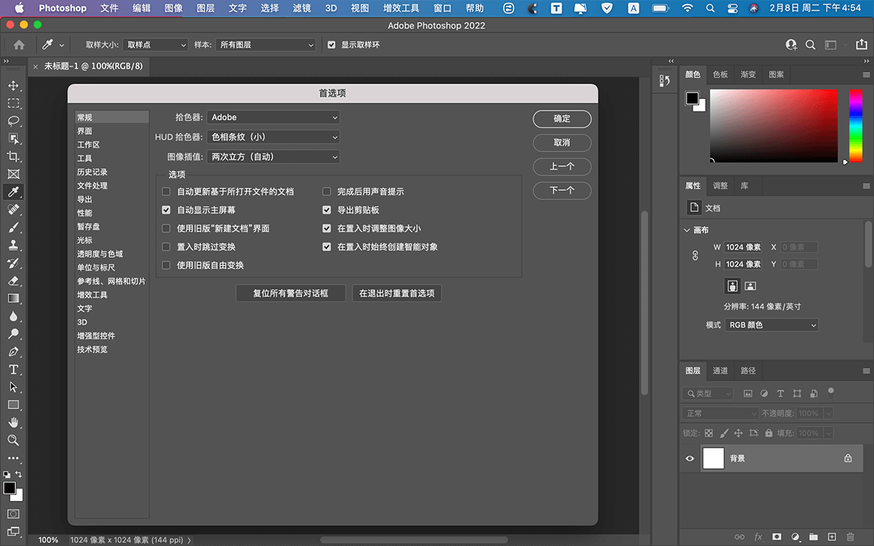Open the 取样大小 dropdown
The height and width of the screenshot is (546, 874).
156,44
